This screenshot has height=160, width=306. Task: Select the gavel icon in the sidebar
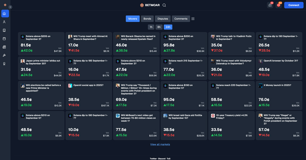pos(4,55)
